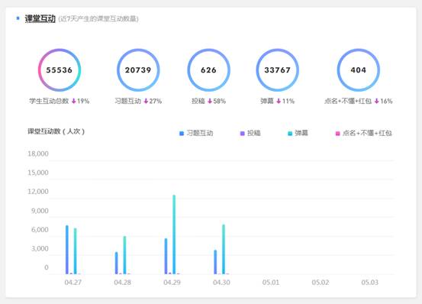Select the 404 roll-call ring
The height and width of the screenshot is (304, 422).
pyautogui.click(x=358, y=70)
